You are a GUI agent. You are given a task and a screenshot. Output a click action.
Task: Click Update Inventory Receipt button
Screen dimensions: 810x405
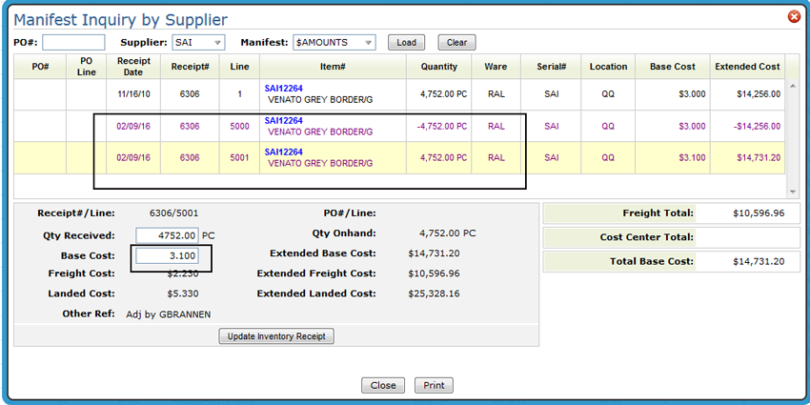pyautogui.click(x=276, y=336)
